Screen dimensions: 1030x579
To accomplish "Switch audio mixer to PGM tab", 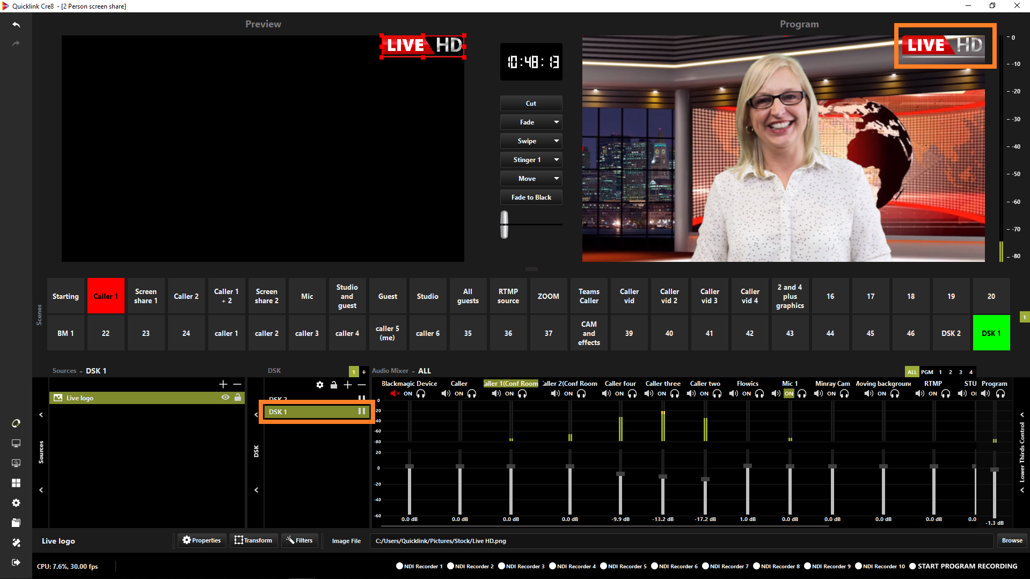I will coord(927,372).
